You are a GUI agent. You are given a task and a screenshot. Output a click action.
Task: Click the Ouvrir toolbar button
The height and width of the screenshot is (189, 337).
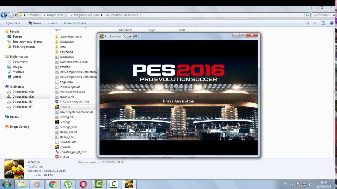pos(34,23)
